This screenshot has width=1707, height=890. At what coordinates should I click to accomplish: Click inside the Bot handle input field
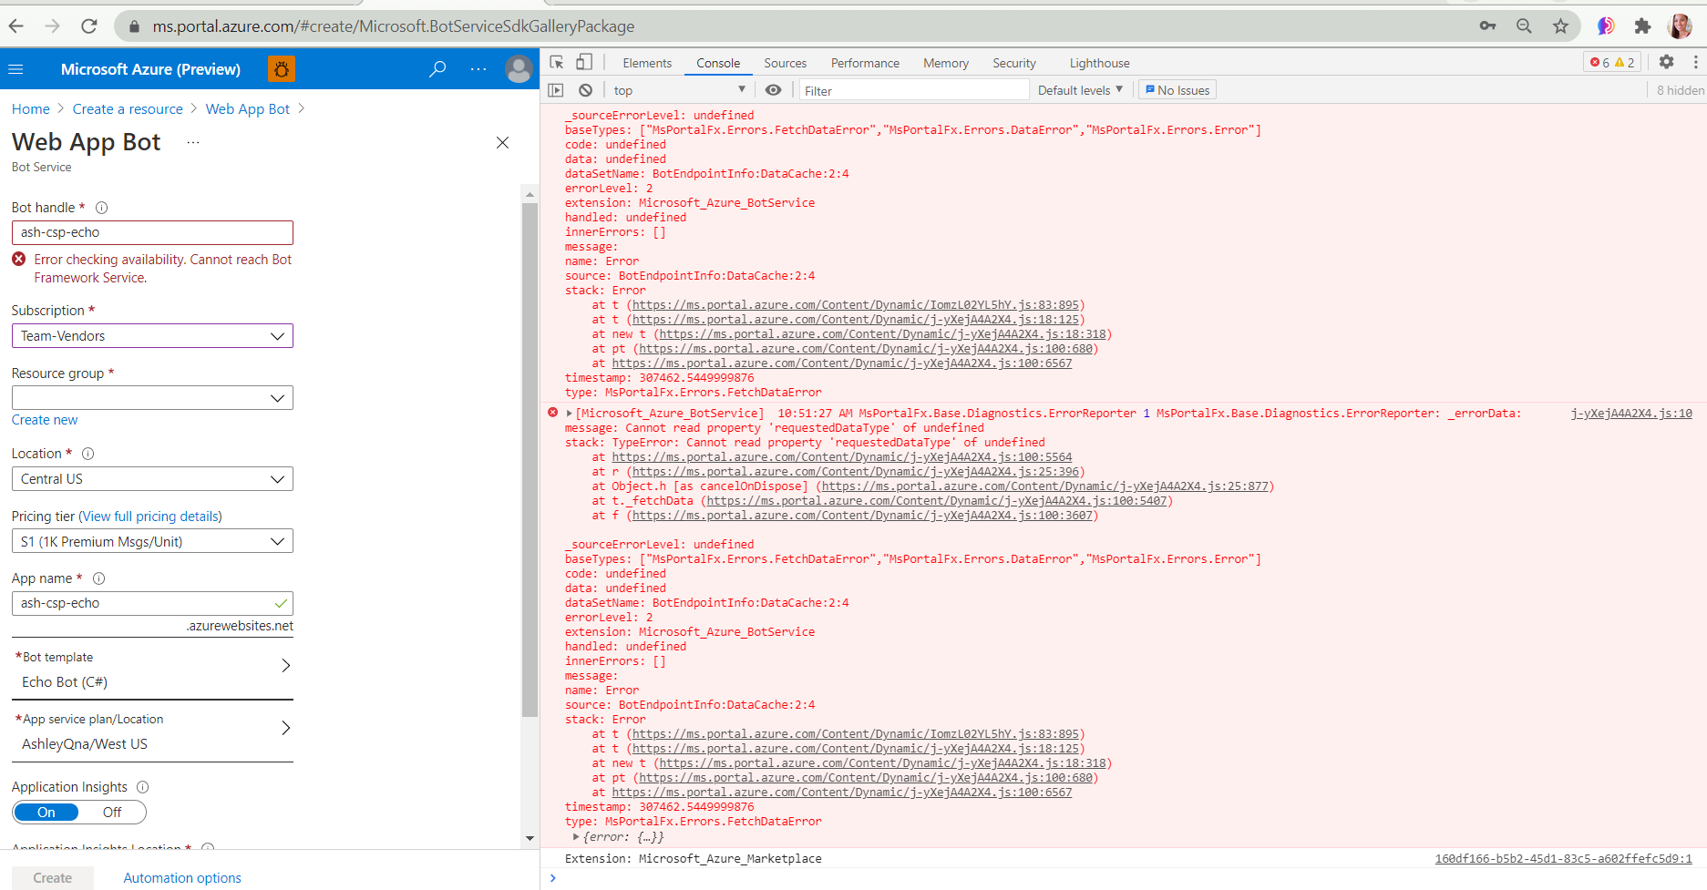click(x=151, y=232)
